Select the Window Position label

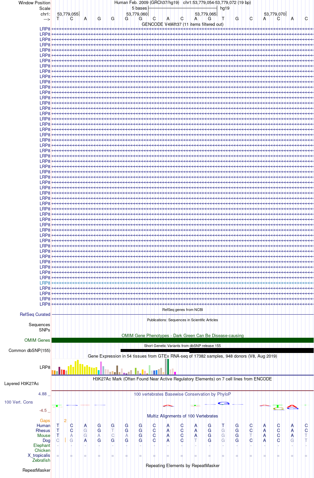click(x=34, y=3)
